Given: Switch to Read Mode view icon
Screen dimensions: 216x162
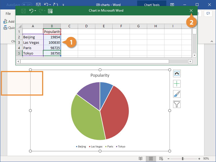Looking at the screenshot, I should coord(140,159).
